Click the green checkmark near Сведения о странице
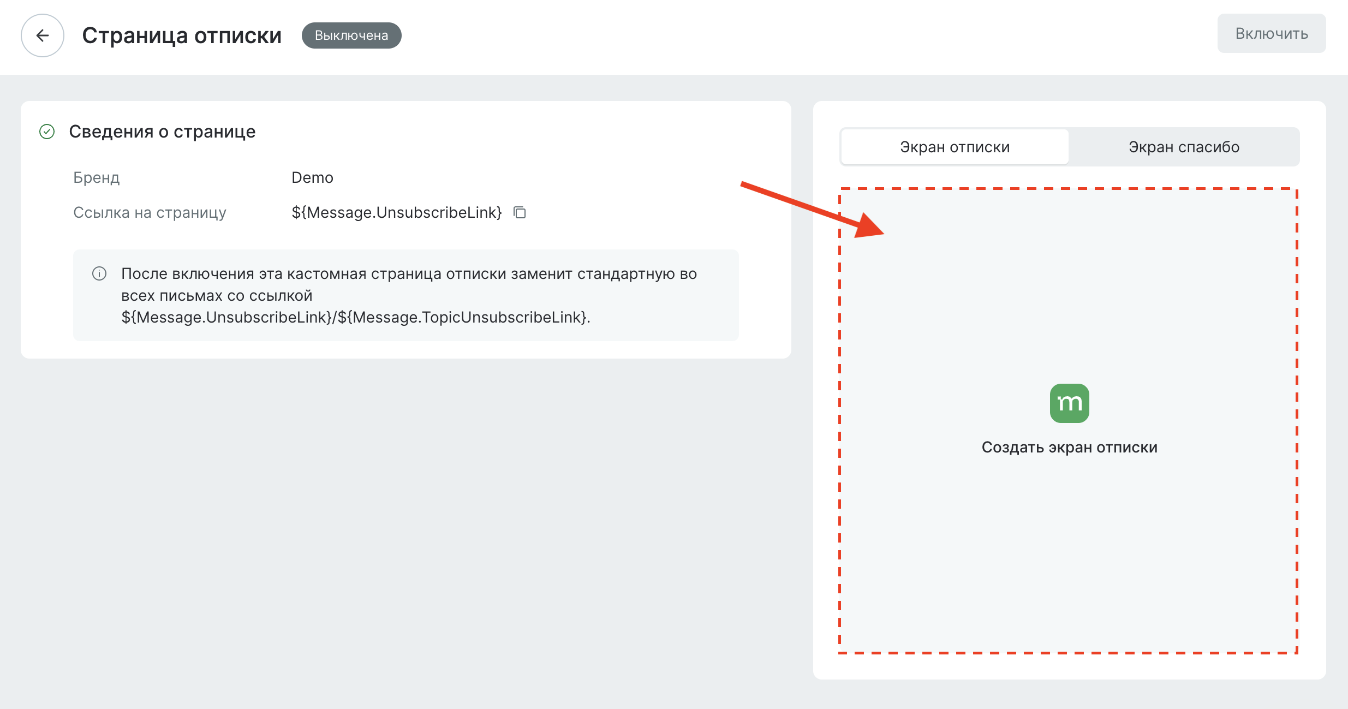The image size is (1348, 709). (47, 132)
